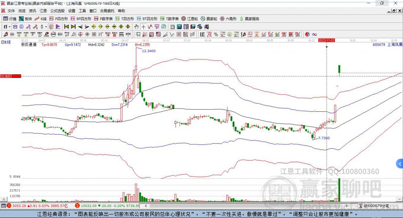Screen dimensions: 403x218
Task: Click the 极反通道 indicator label
Action: point(29,44)
